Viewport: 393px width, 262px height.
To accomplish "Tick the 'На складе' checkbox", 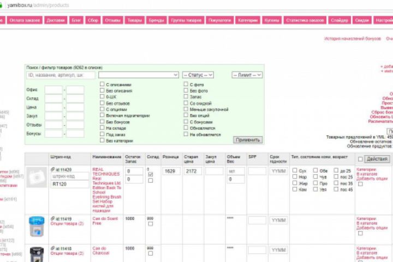I will pyautogui.click(x=102, y=128).
